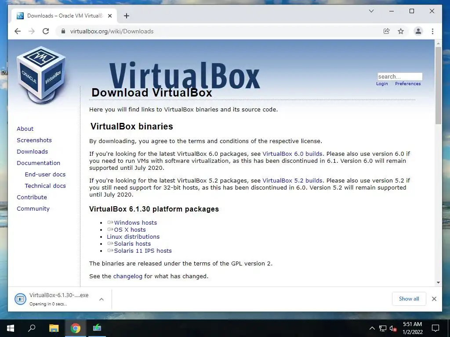
Task: Reload the page with refresh icon
Action: 46,31
